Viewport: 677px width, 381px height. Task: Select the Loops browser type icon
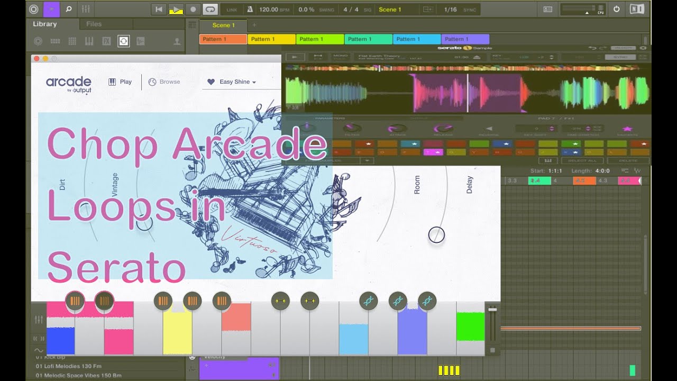pyautogui.click(x=124, y=41)
